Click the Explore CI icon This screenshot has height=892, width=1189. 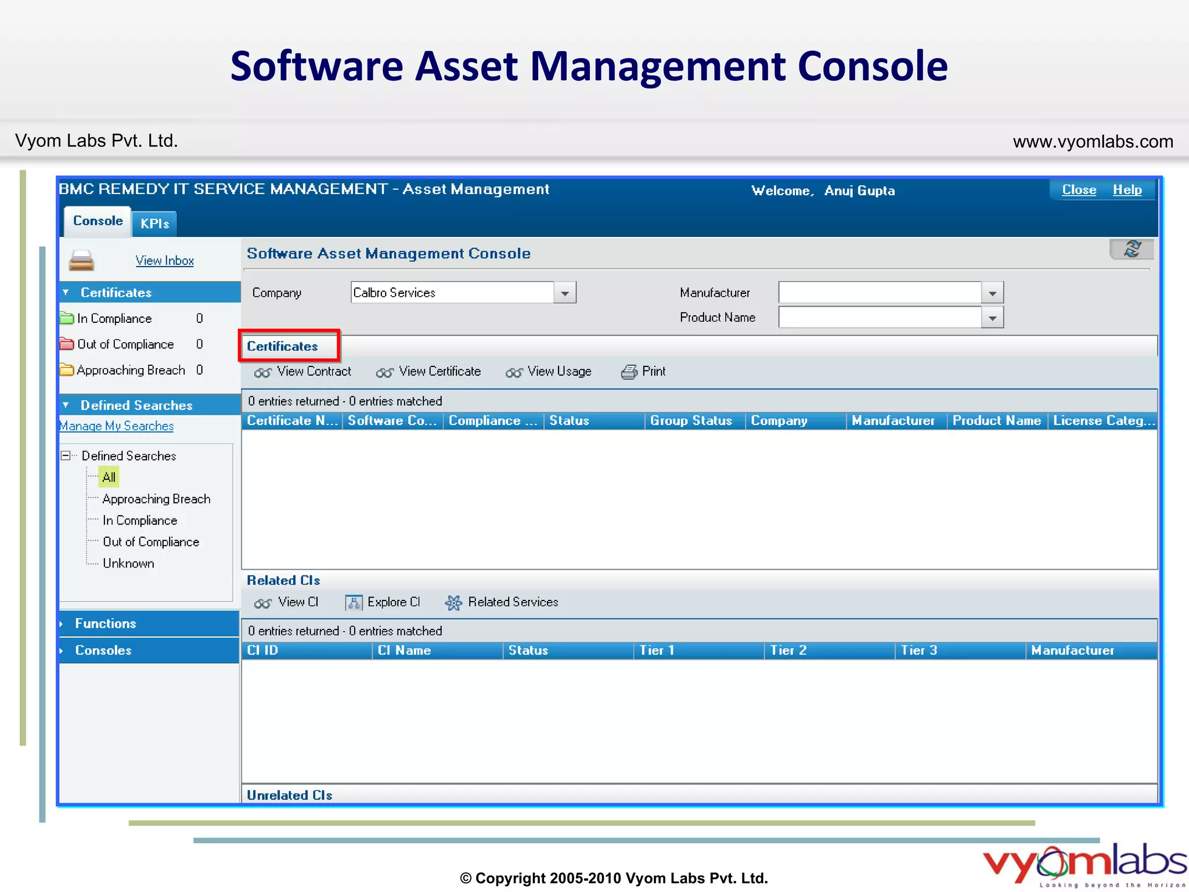pyautogui.click(x=354, y=602)
